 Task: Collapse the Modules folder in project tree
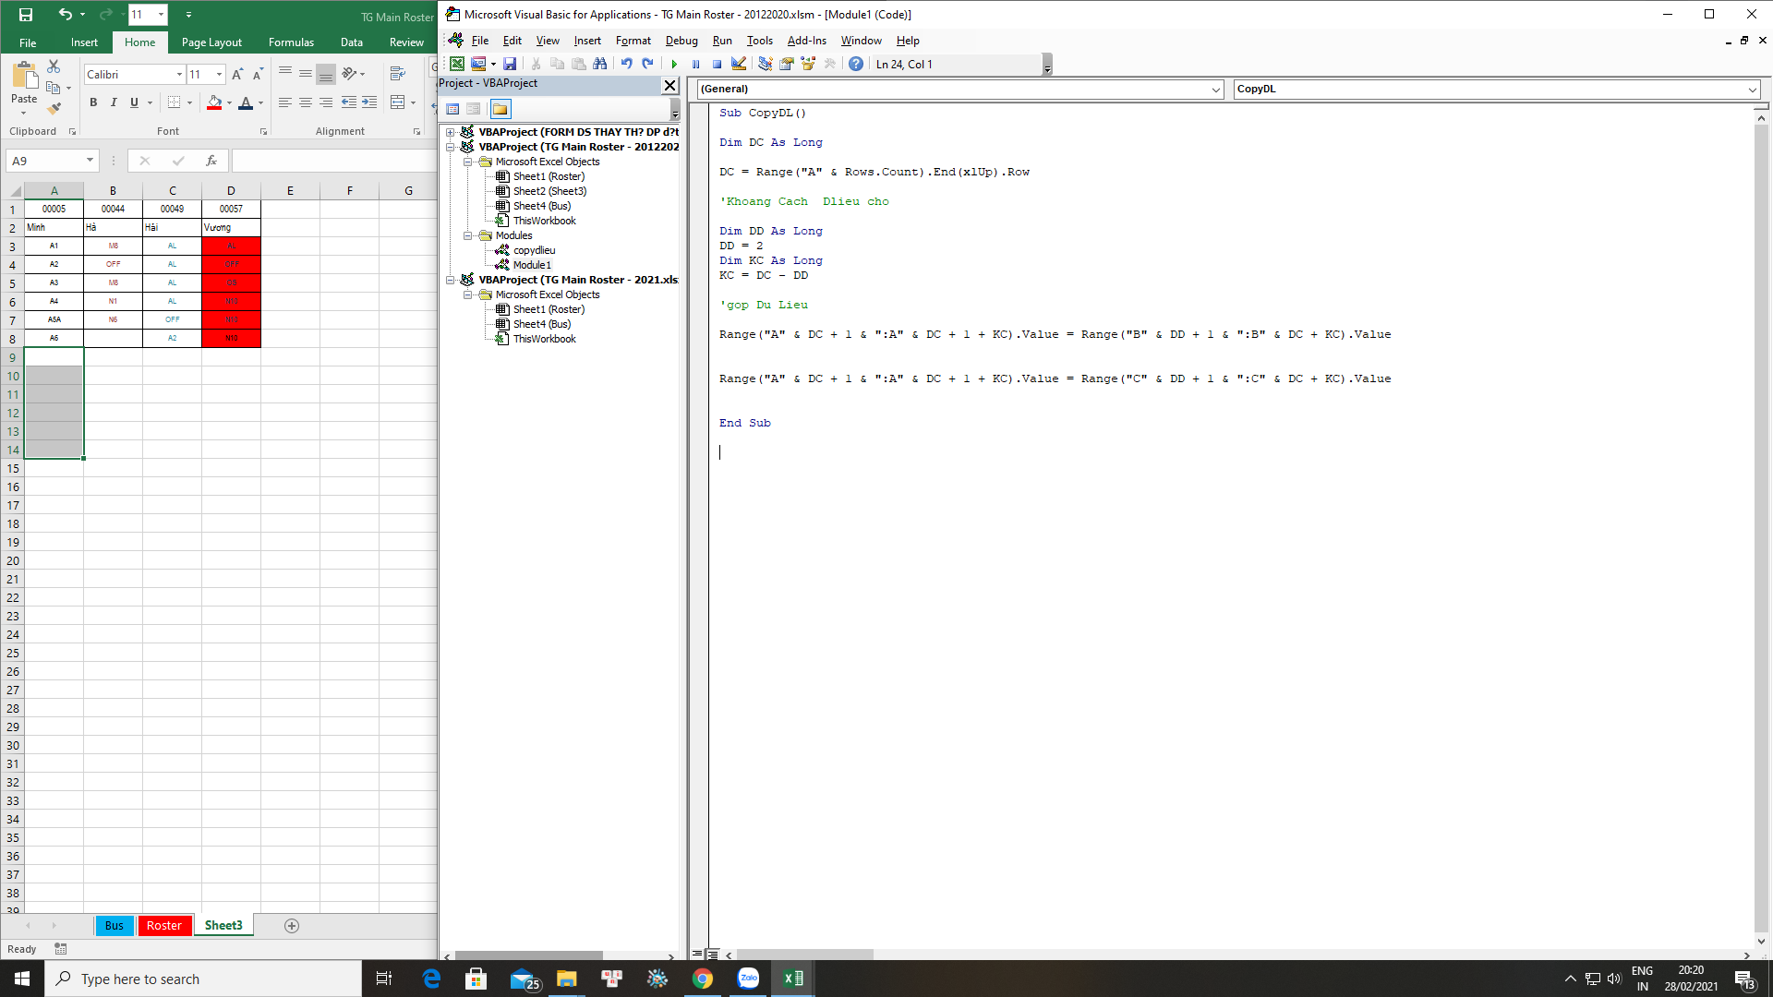coord(468,235)
